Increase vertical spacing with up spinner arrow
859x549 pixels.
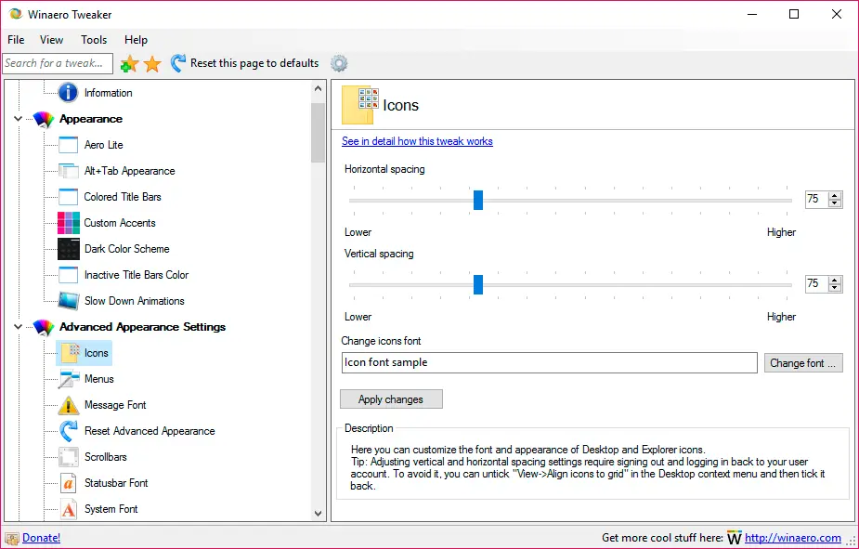point(835,280)
